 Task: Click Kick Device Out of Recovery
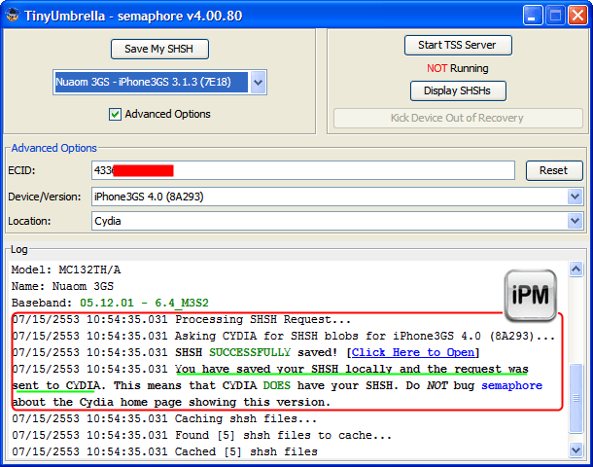(458, 118)
